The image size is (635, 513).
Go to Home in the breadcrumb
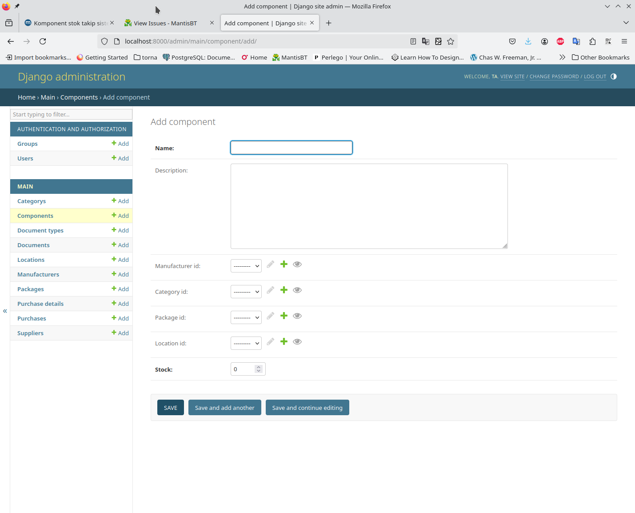tap(27, 97)
